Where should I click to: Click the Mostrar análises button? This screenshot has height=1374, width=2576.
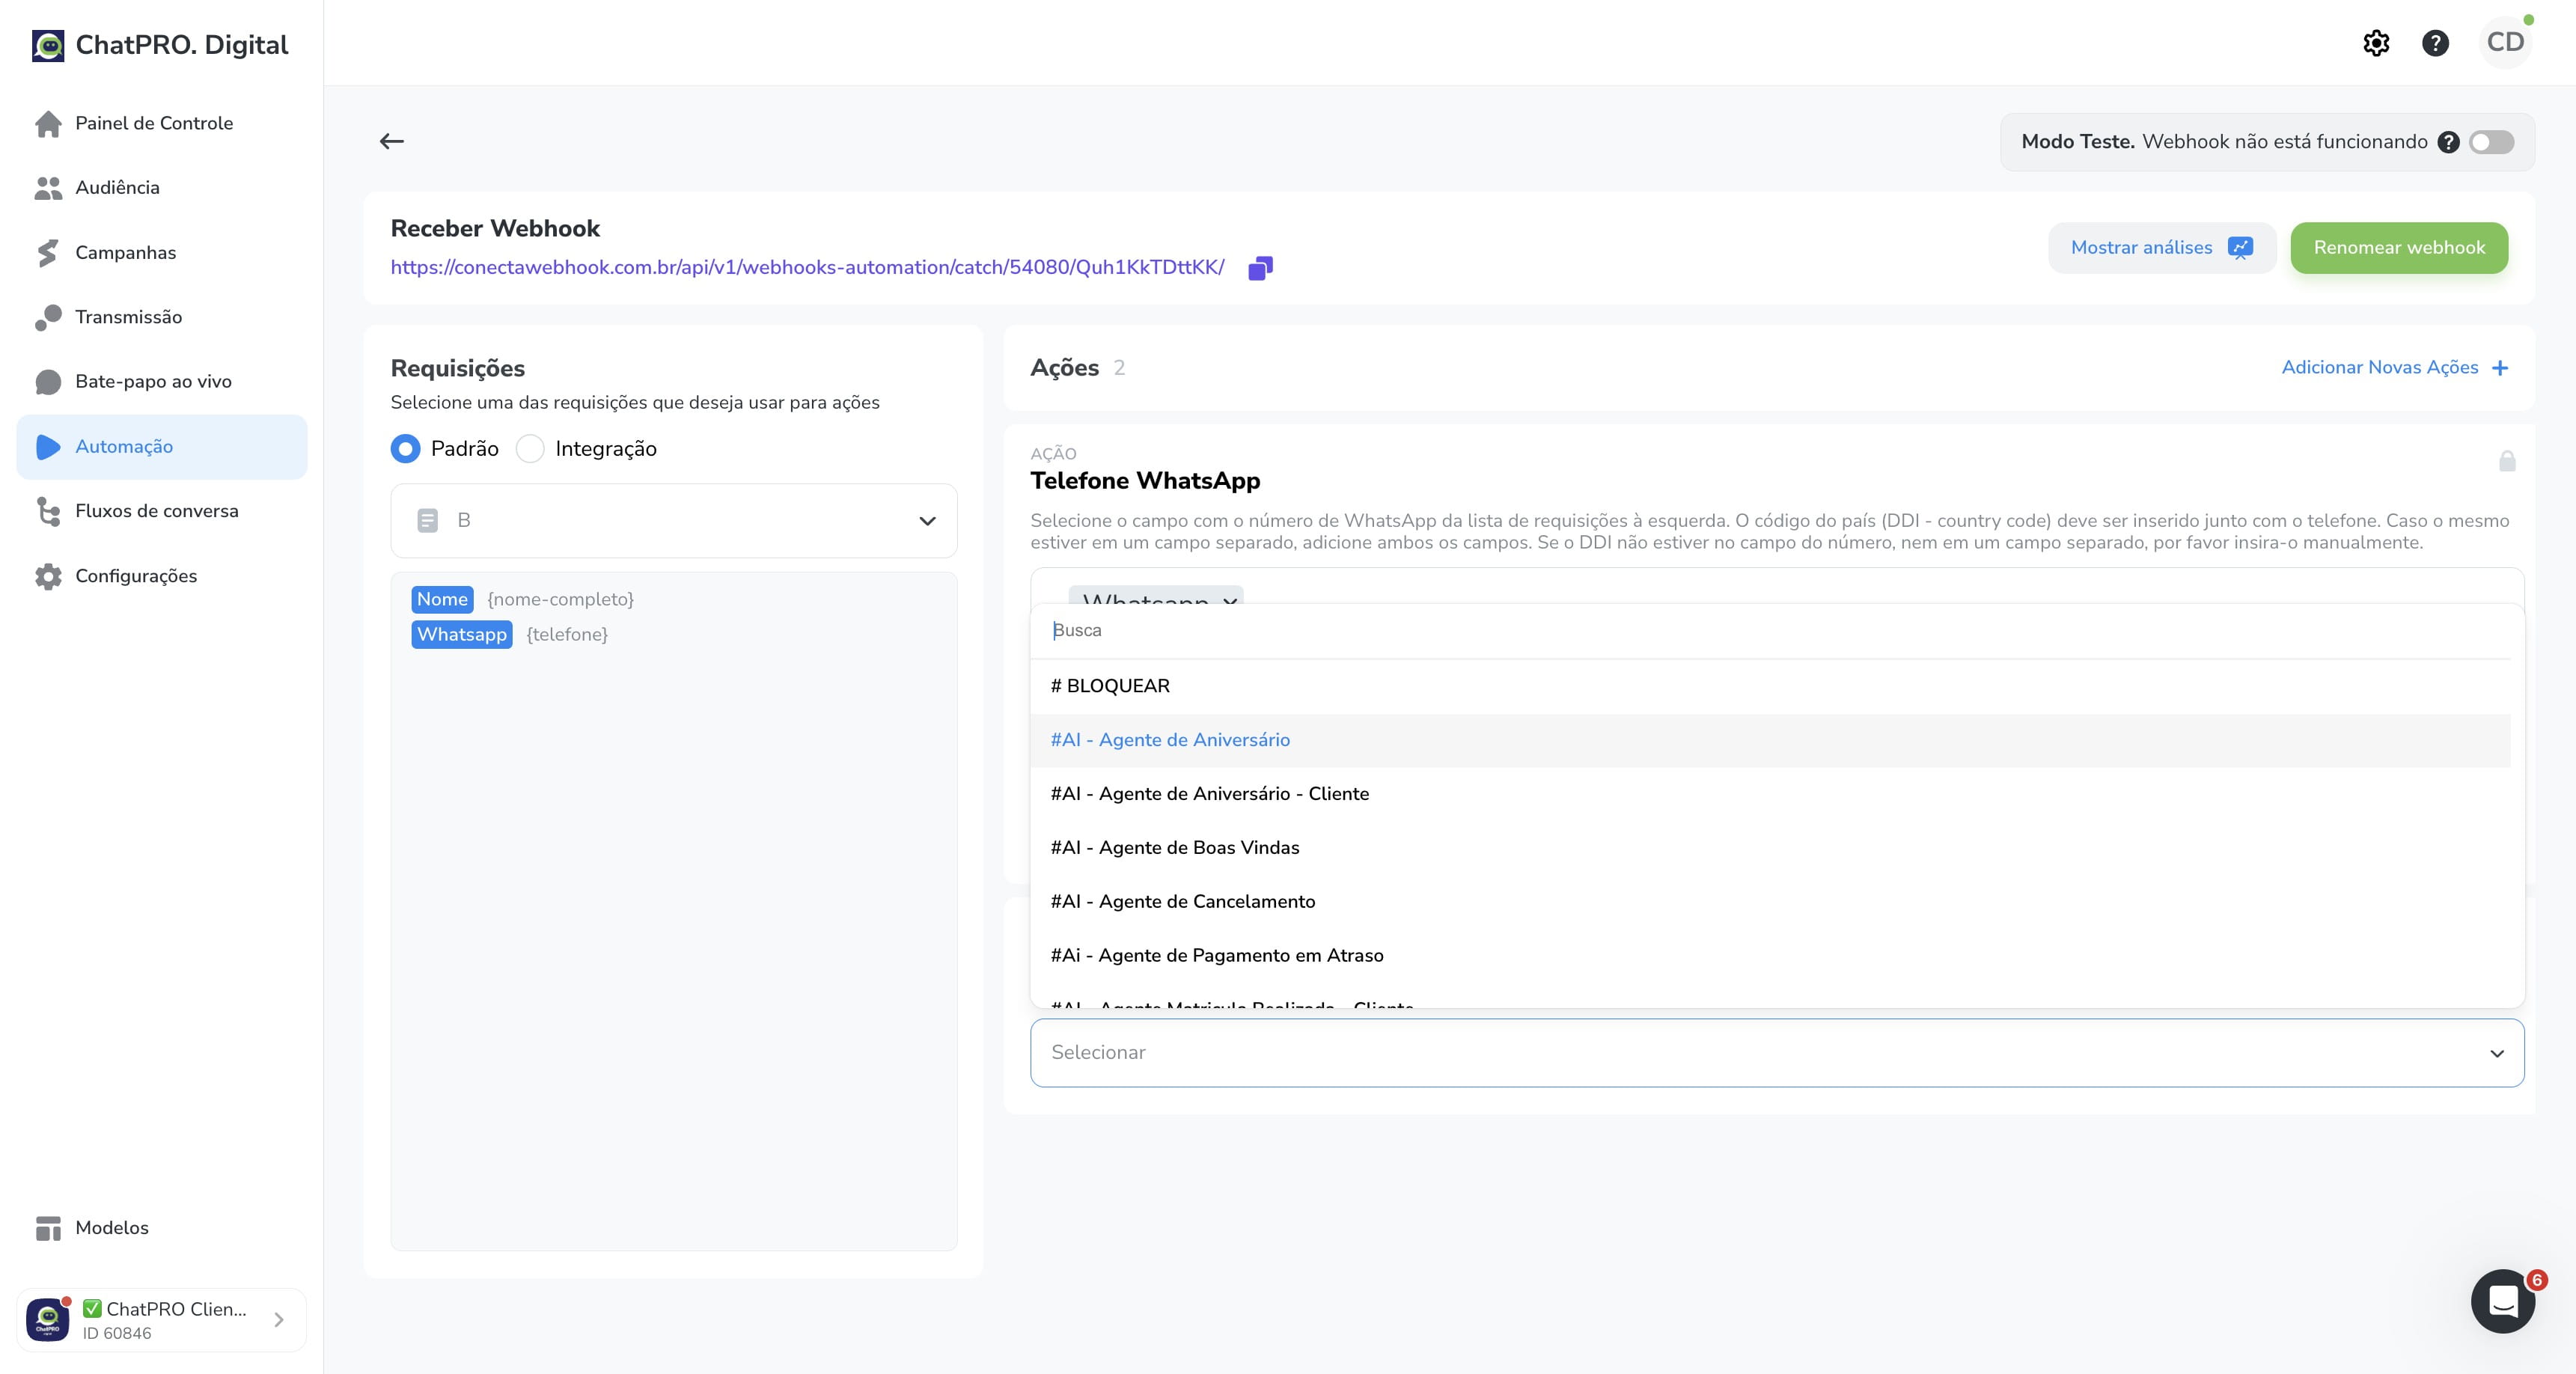pyautogui.click(x=2162, y=248)
